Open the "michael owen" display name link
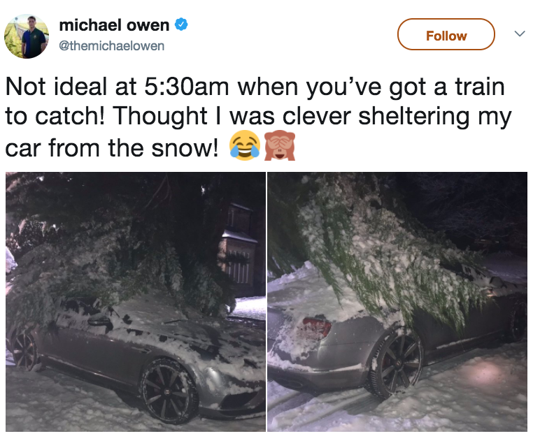 (114, 25)
